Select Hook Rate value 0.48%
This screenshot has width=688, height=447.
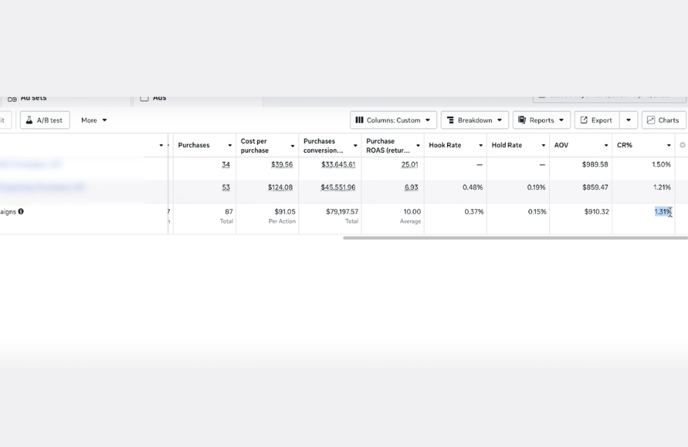tap(473, 187)
